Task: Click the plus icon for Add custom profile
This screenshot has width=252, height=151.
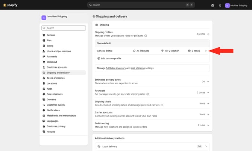Action: coord(99,59)
